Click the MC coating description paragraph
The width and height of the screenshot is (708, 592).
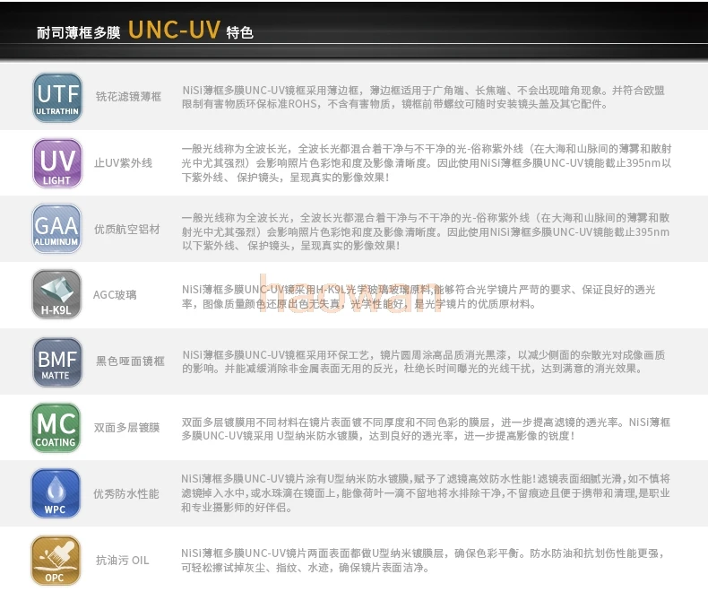(426, 429)
